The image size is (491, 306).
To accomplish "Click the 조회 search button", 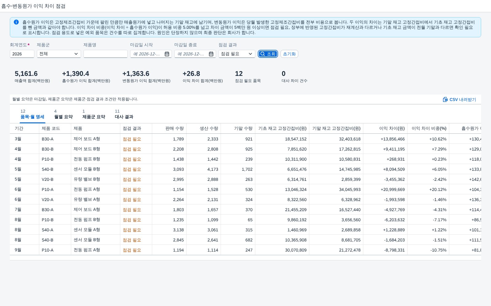I will pyautogui.click(x=268, y=54).
